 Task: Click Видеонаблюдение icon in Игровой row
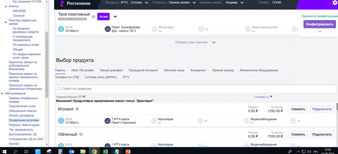point(246,121)
